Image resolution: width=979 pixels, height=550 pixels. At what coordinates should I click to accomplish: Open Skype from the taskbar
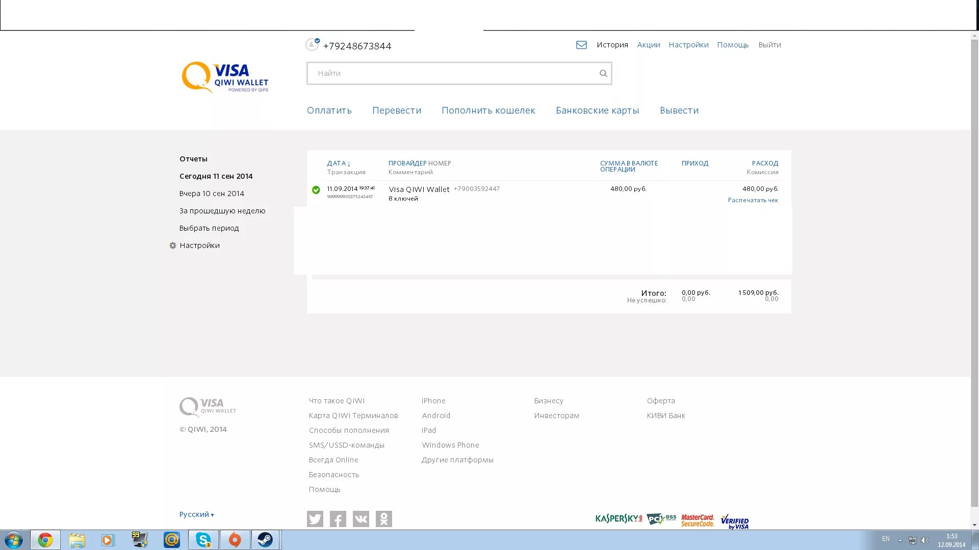[x=203, y=540]
